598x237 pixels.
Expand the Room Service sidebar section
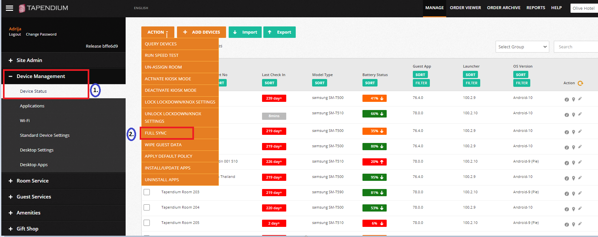click(x=32, y=181)
